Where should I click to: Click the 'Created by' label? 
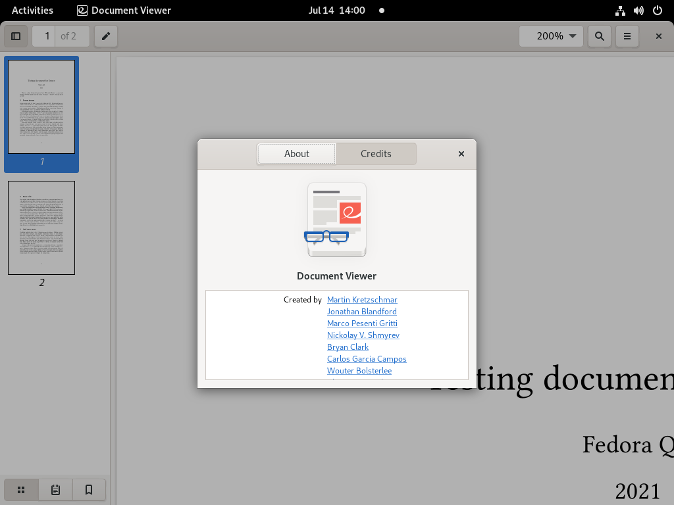(x=303, y=300)
